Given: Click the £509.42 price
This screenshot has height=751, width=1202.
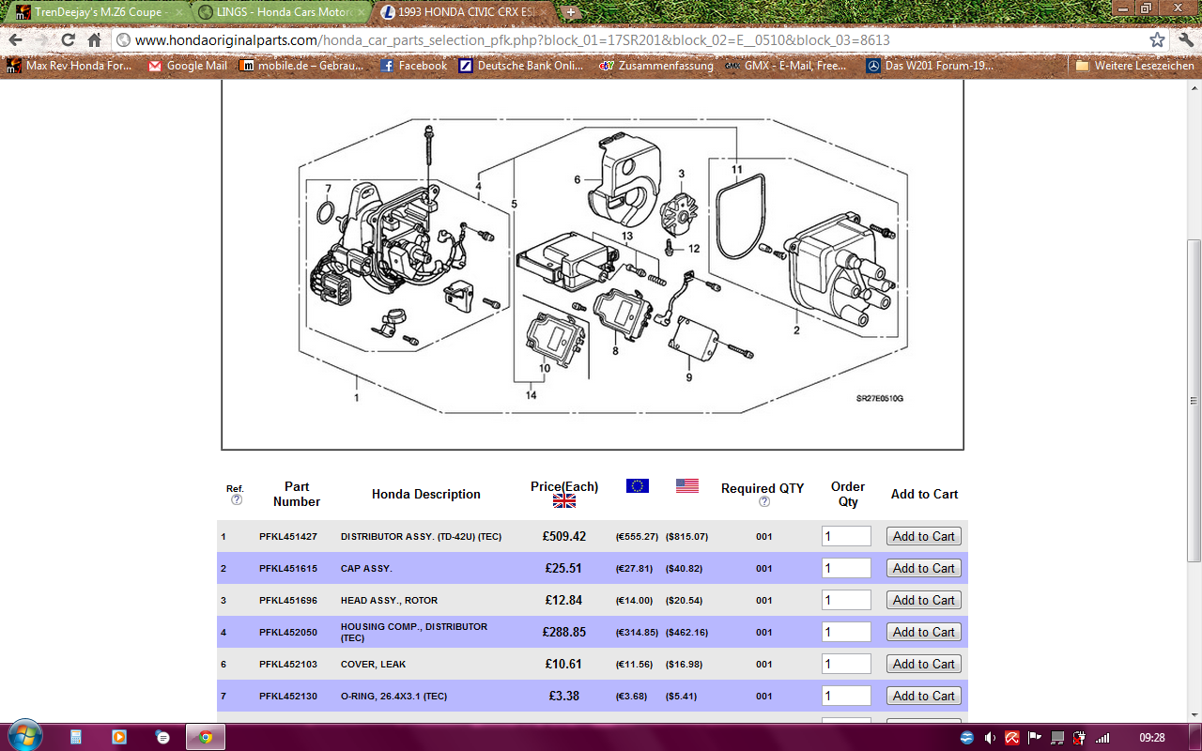Looking at the screenshot, I should (x=563, y=537).
